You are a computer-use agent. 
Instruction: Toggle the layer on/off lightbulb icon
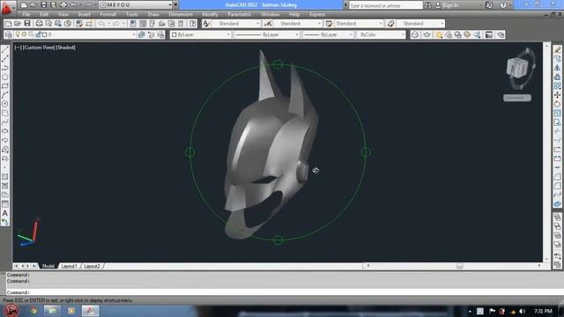(18, 34)
